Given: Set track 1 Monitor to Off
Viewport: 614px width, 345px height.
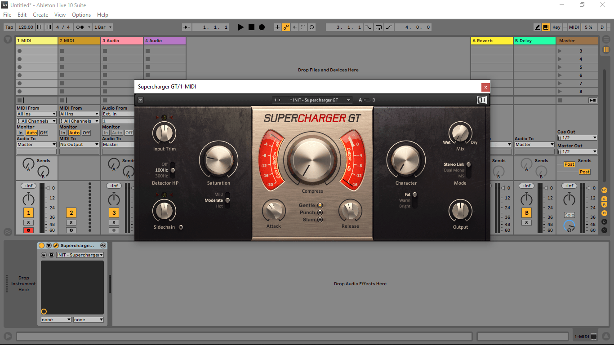Looking at the screenshot, I should point(44,133).
